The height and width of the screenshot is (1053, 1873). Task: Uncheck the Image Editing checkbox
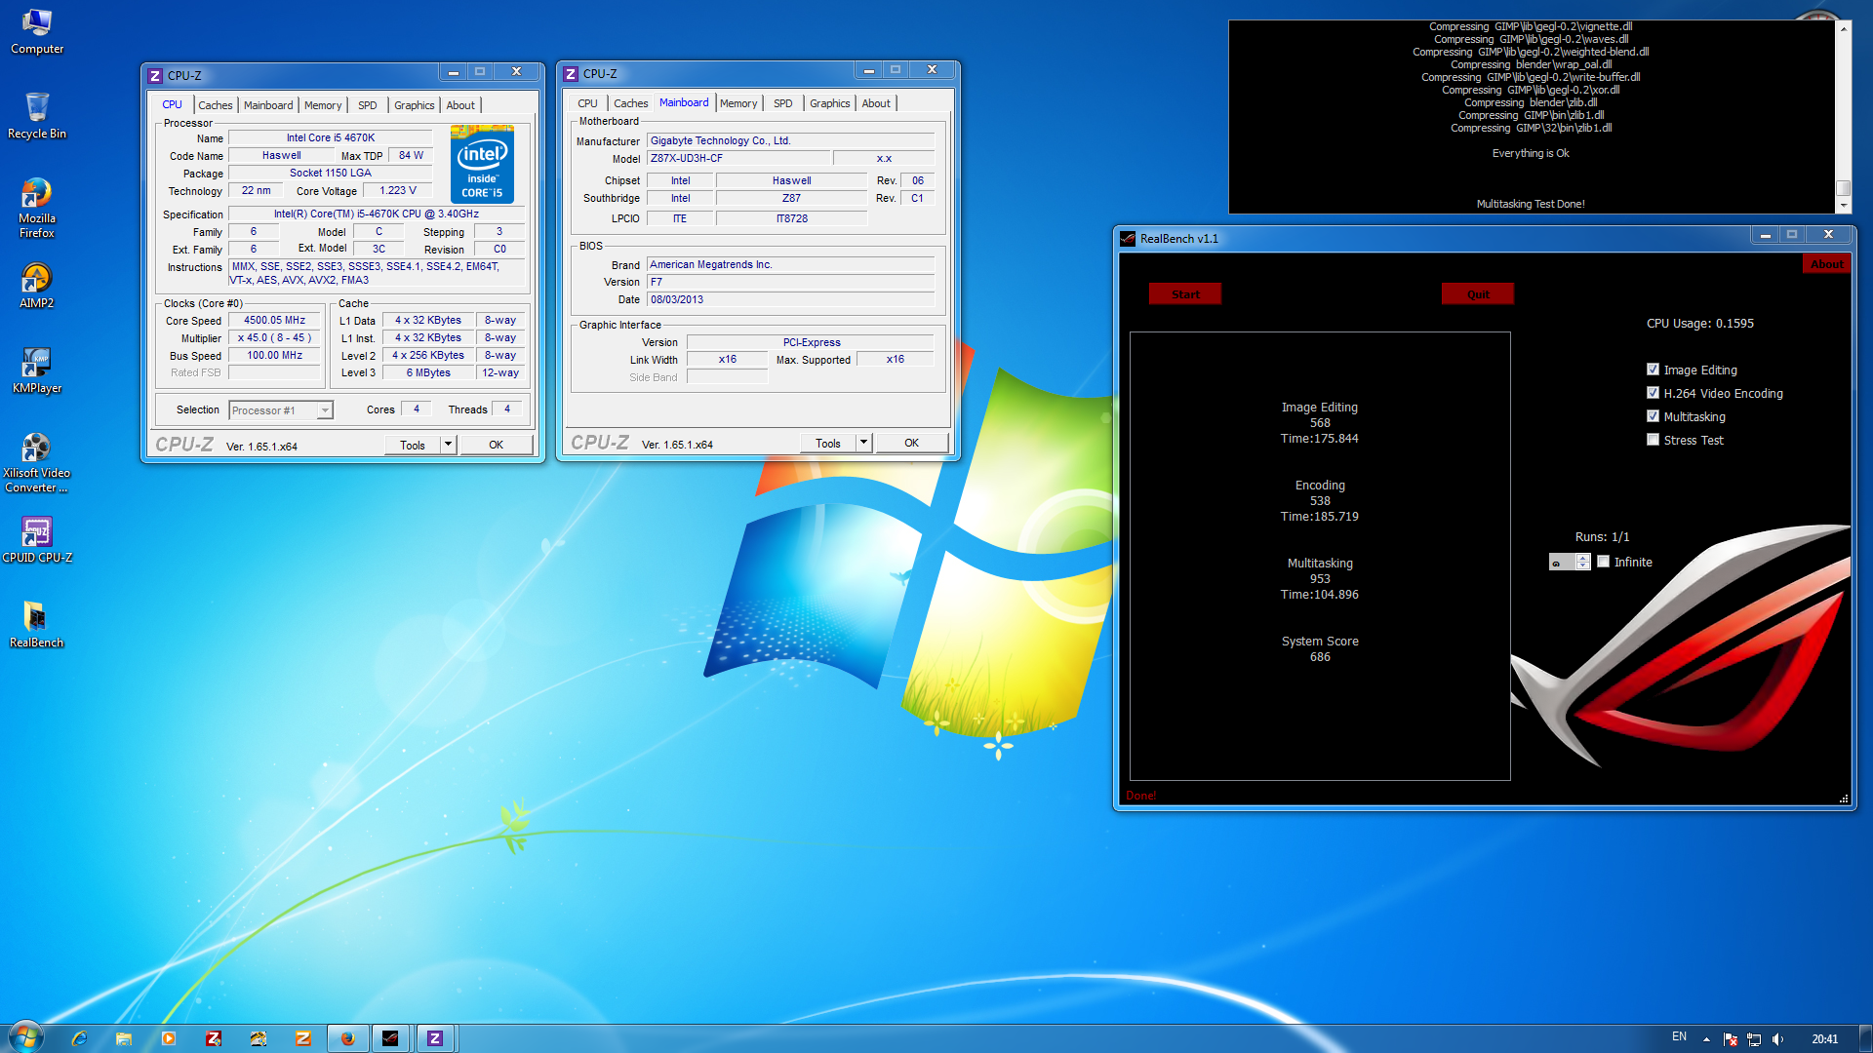click(1653, 370)
